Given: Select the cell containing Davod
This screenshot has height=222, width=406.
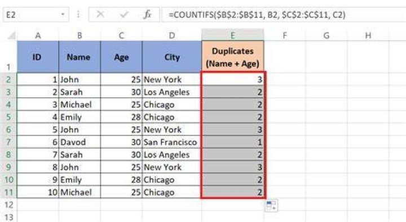Looking at the screenshot, I should pos(80,142).
